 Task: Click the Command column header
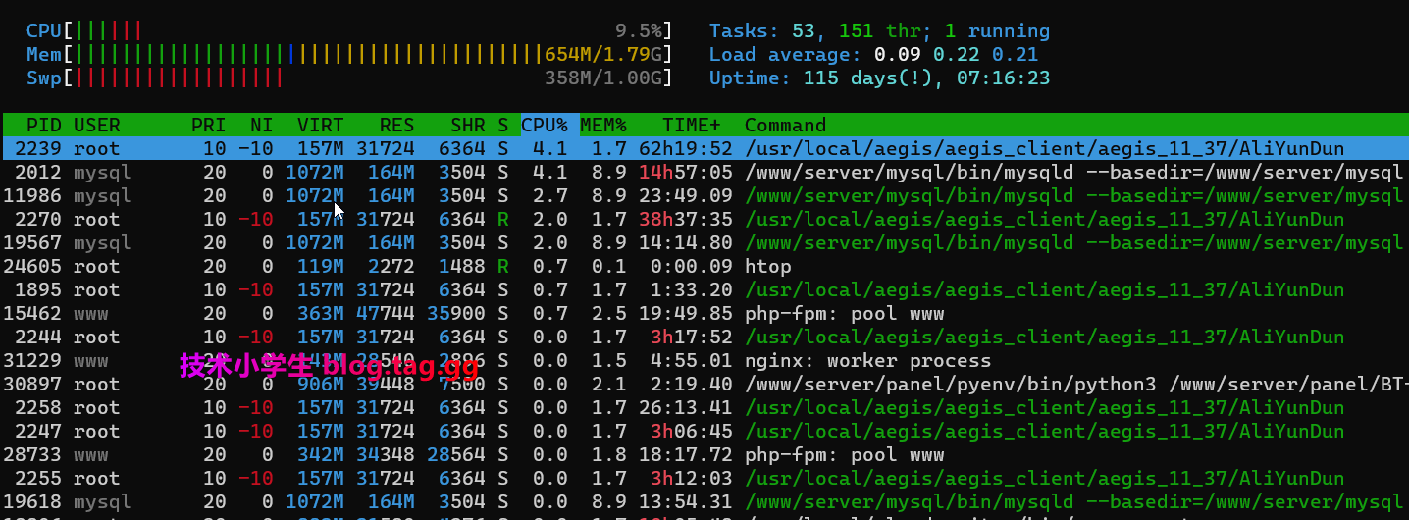click(785, 126)
